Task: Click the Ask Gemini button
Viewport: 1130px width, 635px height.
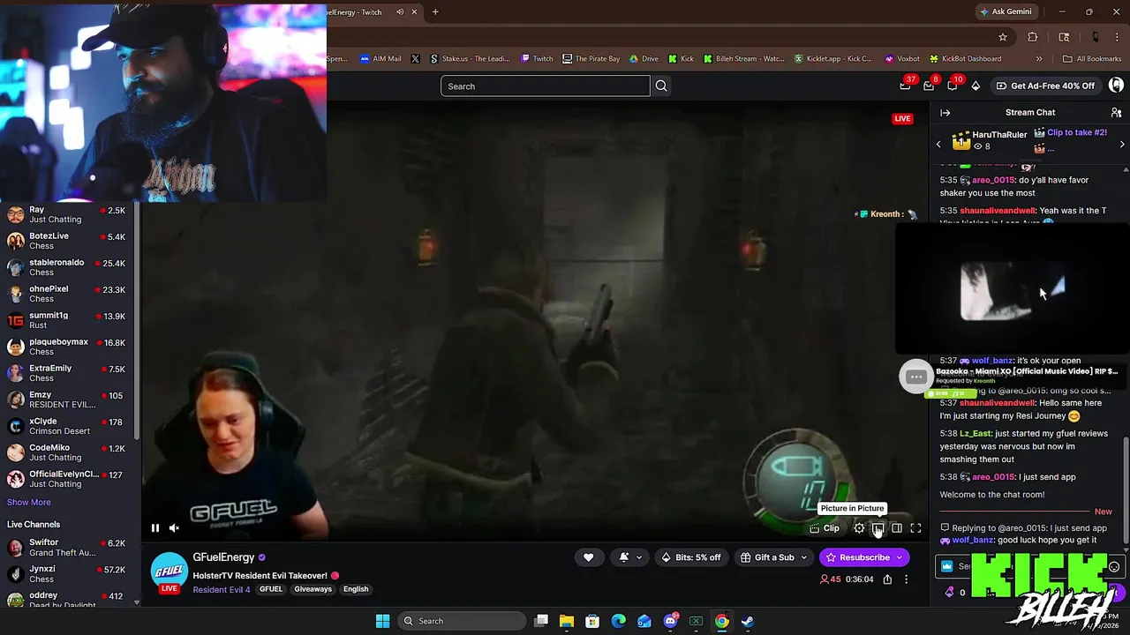Action: click(x=1005, y=11)
